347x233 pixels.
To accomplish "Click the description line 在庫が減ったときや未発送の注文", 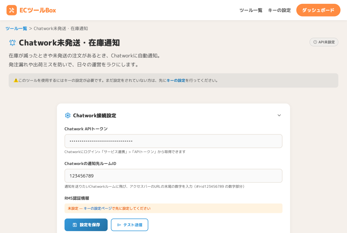I will click(x=85, y=56).
